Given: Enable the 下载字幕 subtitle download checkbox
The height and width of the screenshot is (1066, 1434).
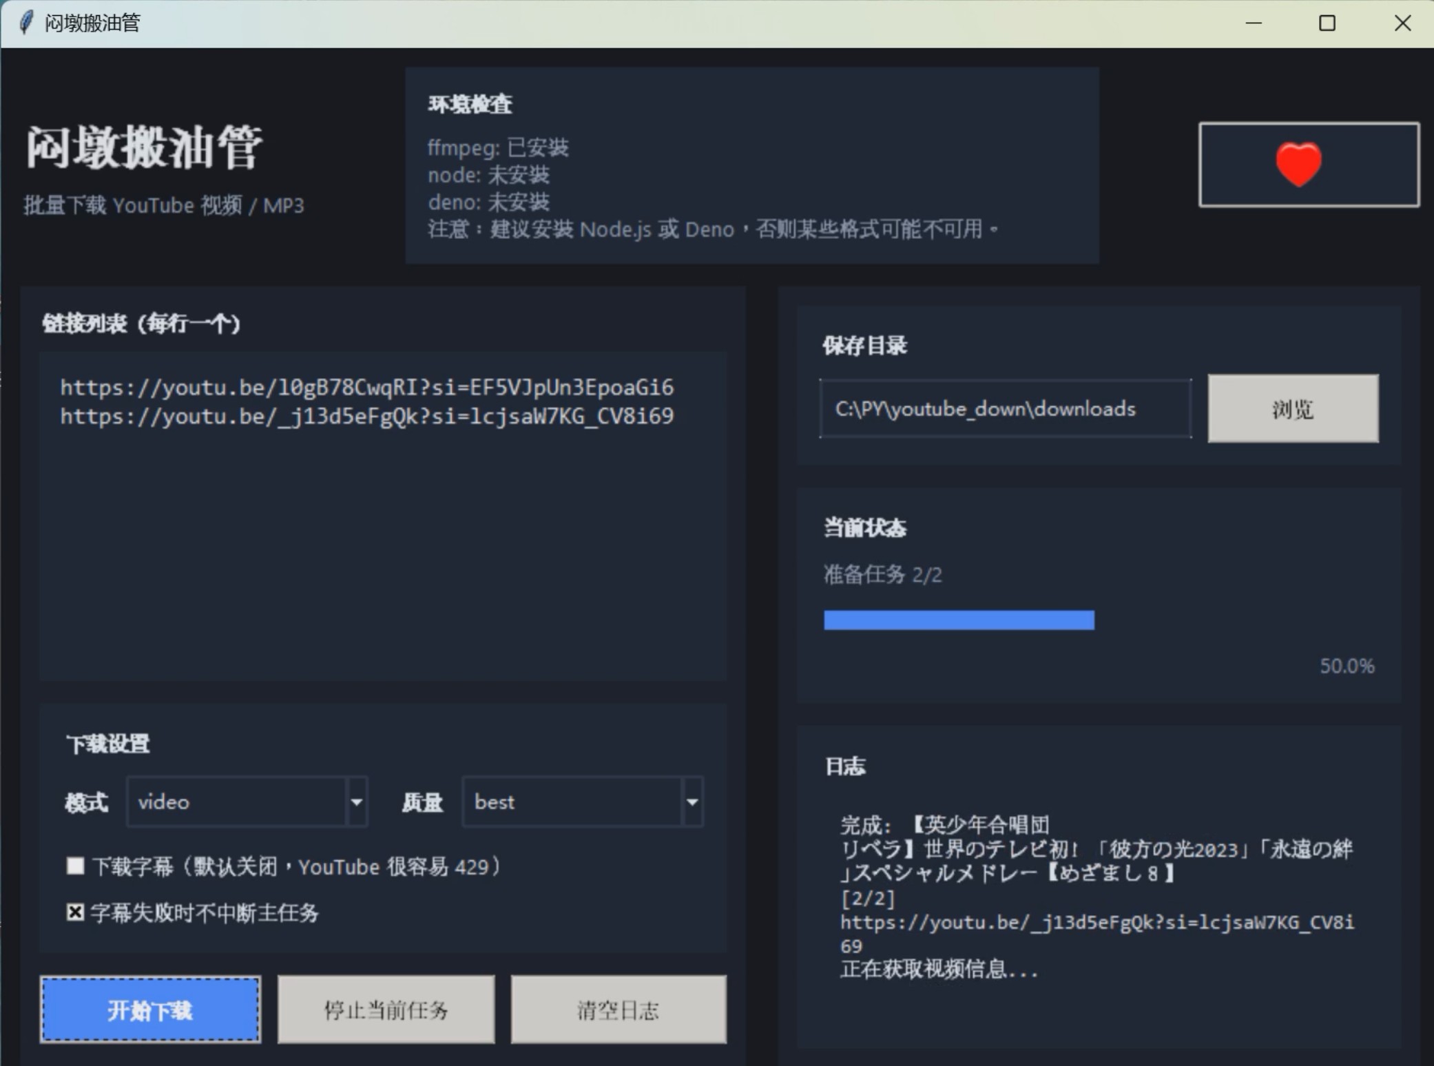Looking at the screenshot, I should click(x=74, y=866).
